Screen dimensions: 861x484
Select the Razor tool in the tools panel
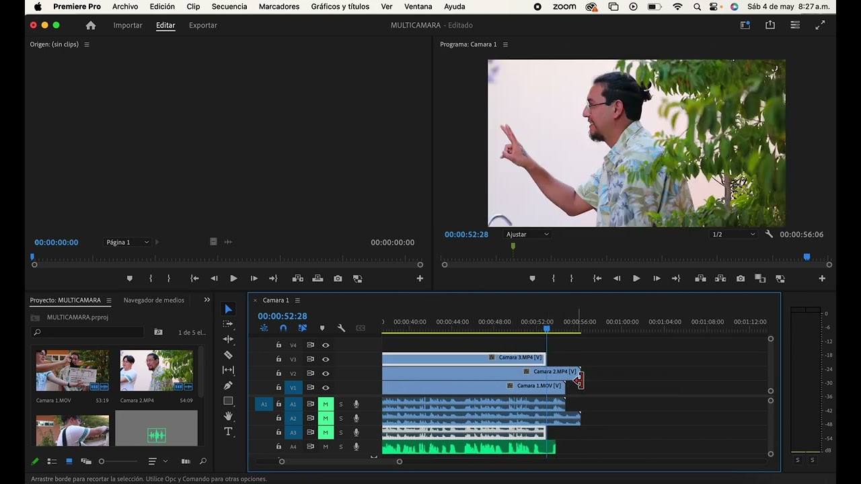tap(228, 355)
